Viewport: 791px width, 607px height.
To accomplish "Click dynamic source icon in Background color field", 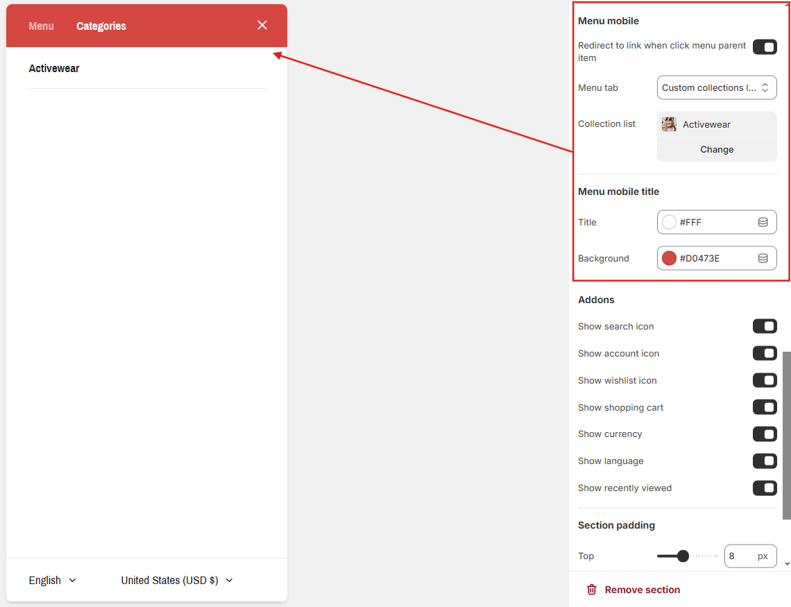I will 763,259.
